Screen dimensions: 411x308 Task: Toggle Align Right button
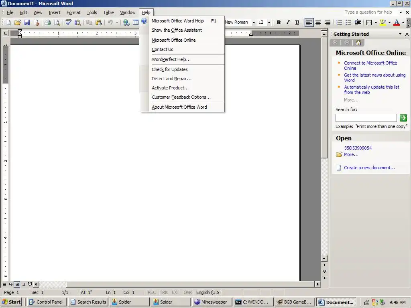[328, 22]
